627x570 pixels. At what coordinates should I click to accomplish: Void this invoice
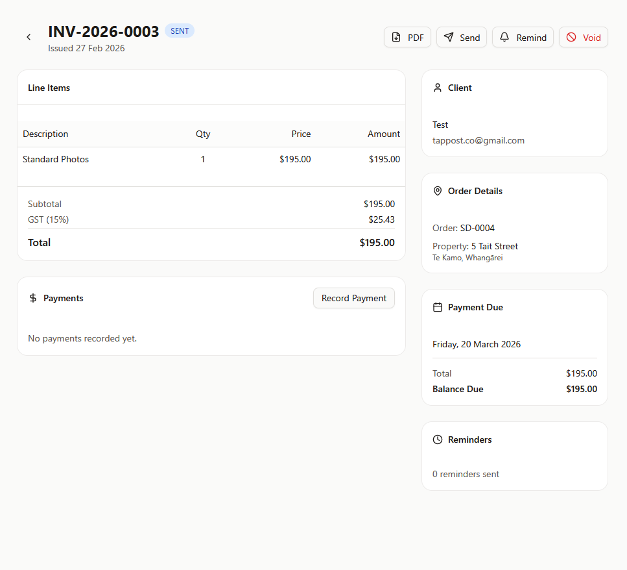[x=583, y=38]
